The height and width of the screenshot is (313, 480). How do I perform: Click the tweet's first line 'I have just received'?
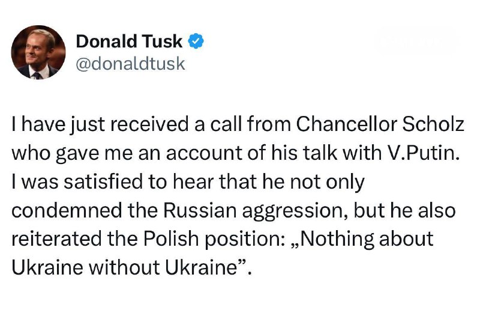pyautogui.click(x=100, y=125)
